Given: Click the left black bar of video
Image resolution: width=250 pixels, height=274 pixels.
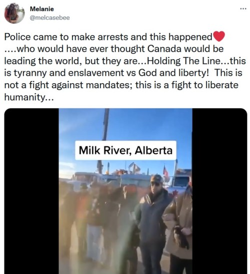Looking at the screenshot, I should (31, 191).
